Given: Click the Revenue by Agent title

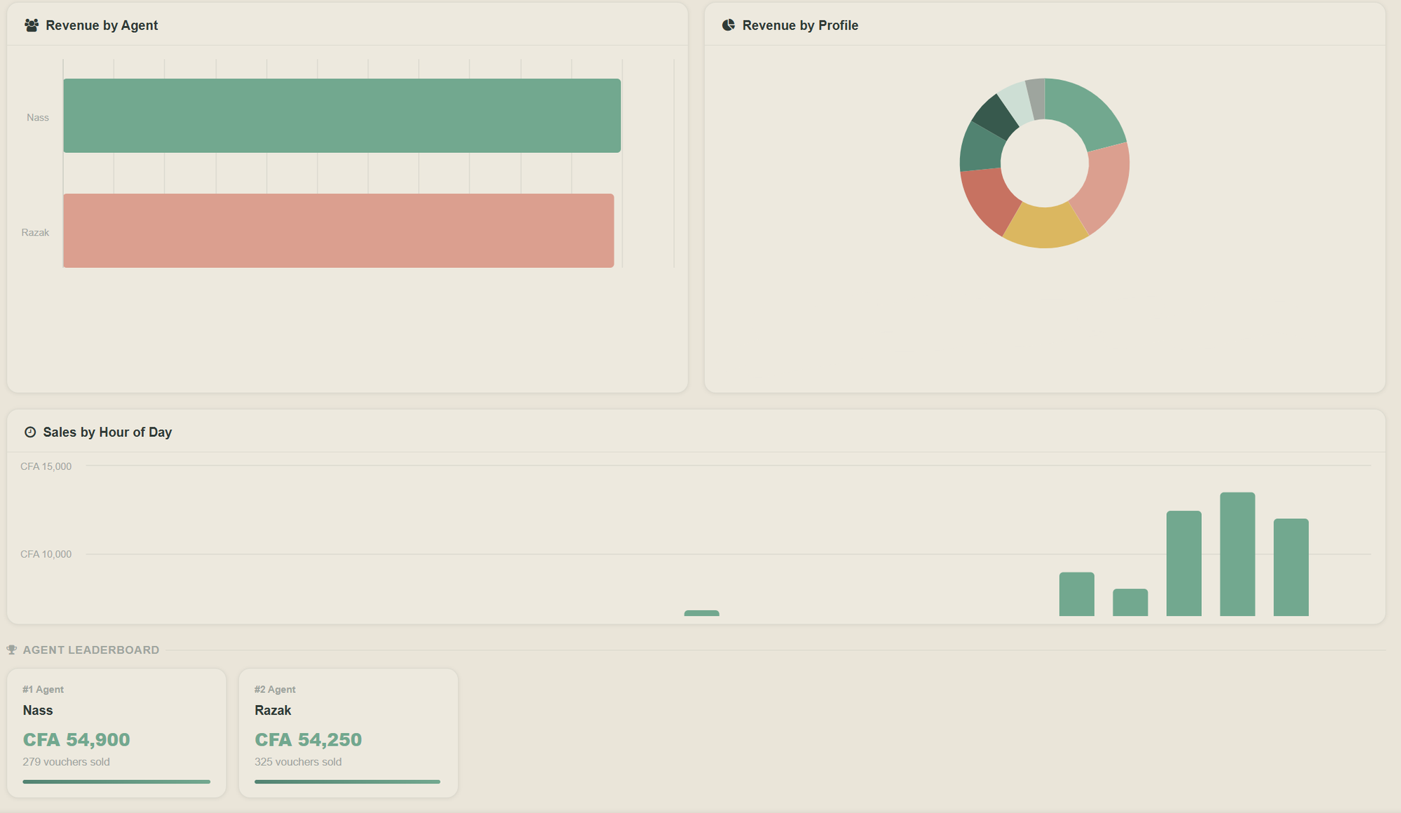Looking at the screenshot, I should pyautogui.click(x=102, y=25).
